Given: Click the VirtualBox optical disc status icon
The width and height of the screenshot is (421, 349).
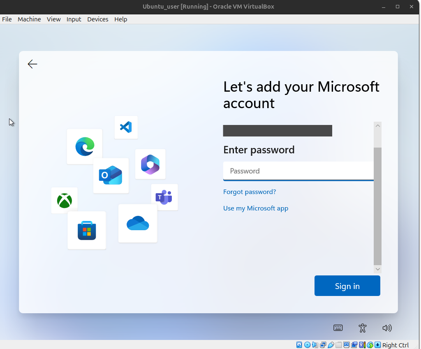Looking at the screenshot, I should pos(307,345).
